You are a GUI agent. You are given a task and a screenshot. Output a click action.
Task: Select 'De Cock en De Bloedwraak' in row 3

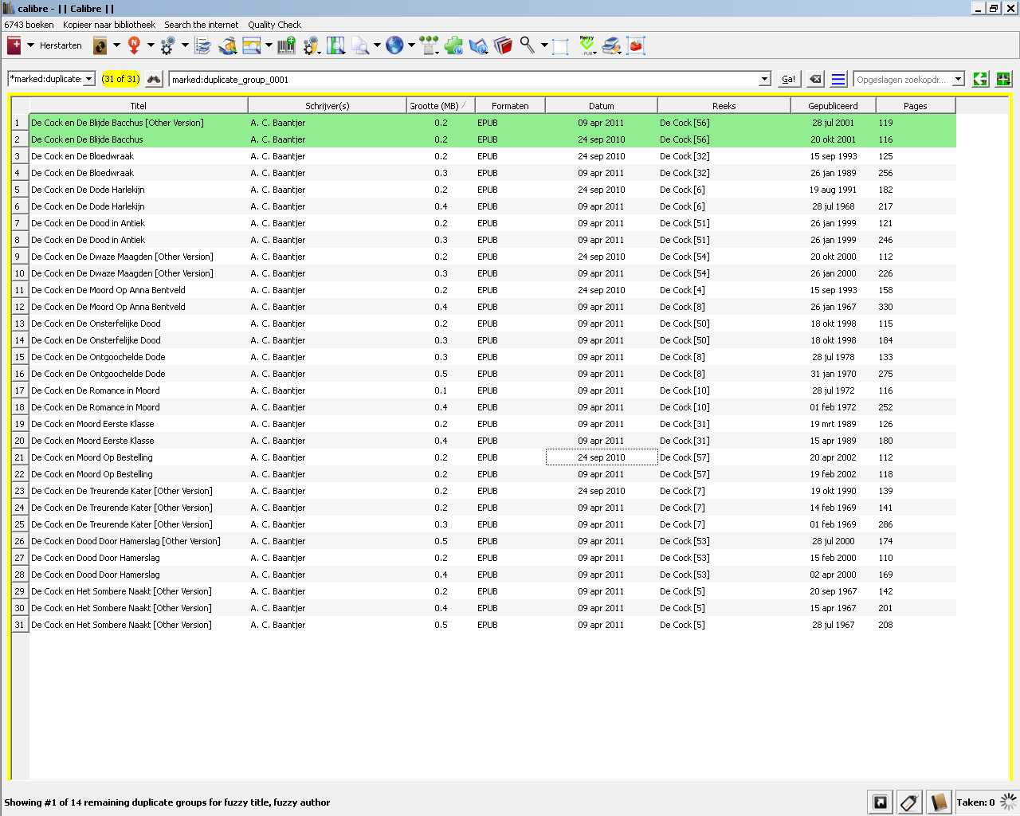pyautogui.click(x=82, y=156)
